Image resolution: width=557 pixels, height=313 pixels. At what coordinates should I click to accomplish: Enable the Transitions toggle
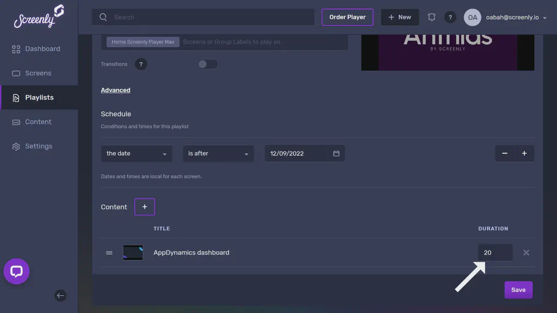click(x=207, y=64)
